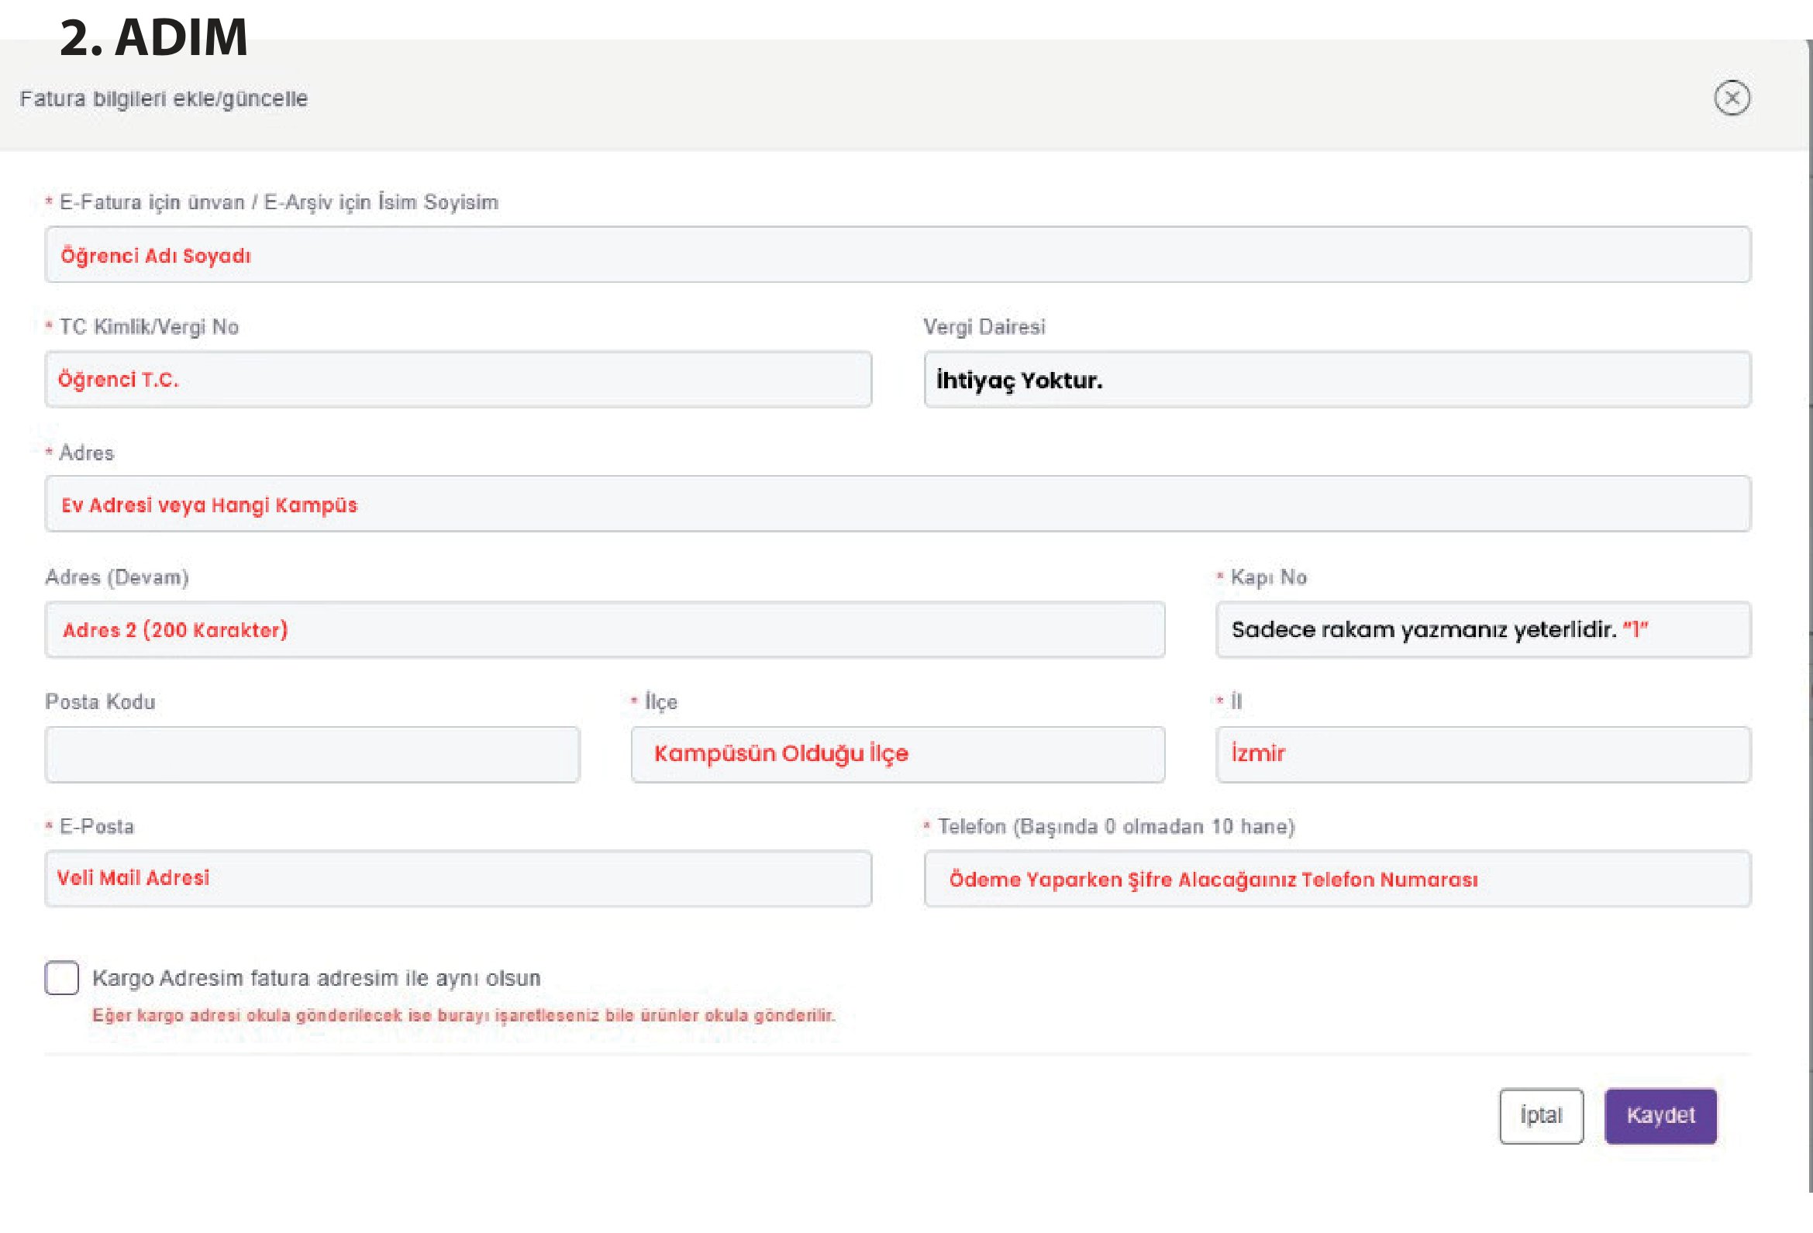The width and height of the screenshot is (1813, 1233).
Task: Focus the İl field showing İzmir
Action: (x=1483, y=754)
